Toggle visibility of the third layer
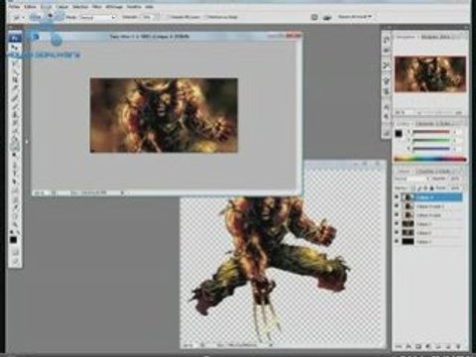The image size is (476, 357). tap(397, 215)
